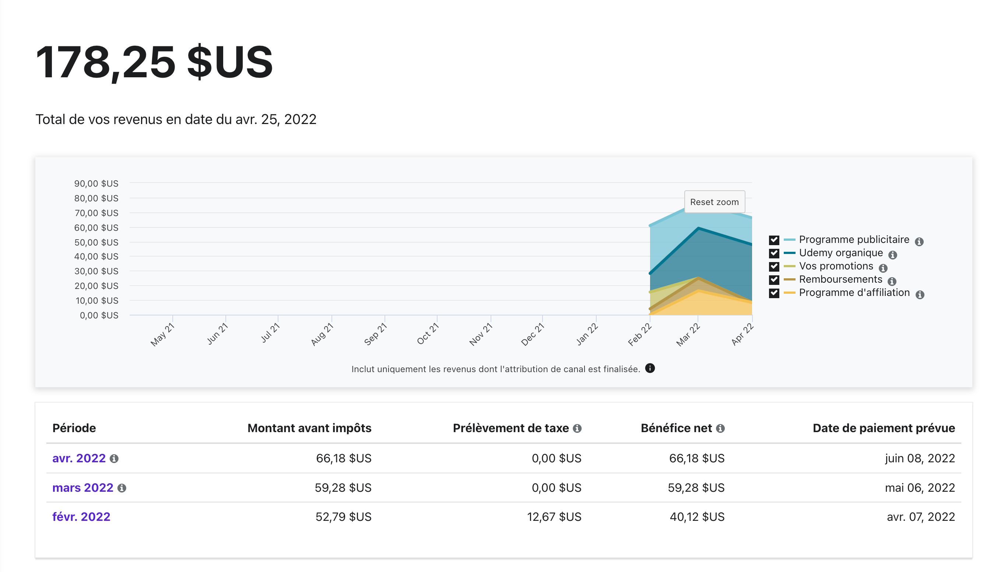Open the mars 2022 period link

(x=82, y=488)
